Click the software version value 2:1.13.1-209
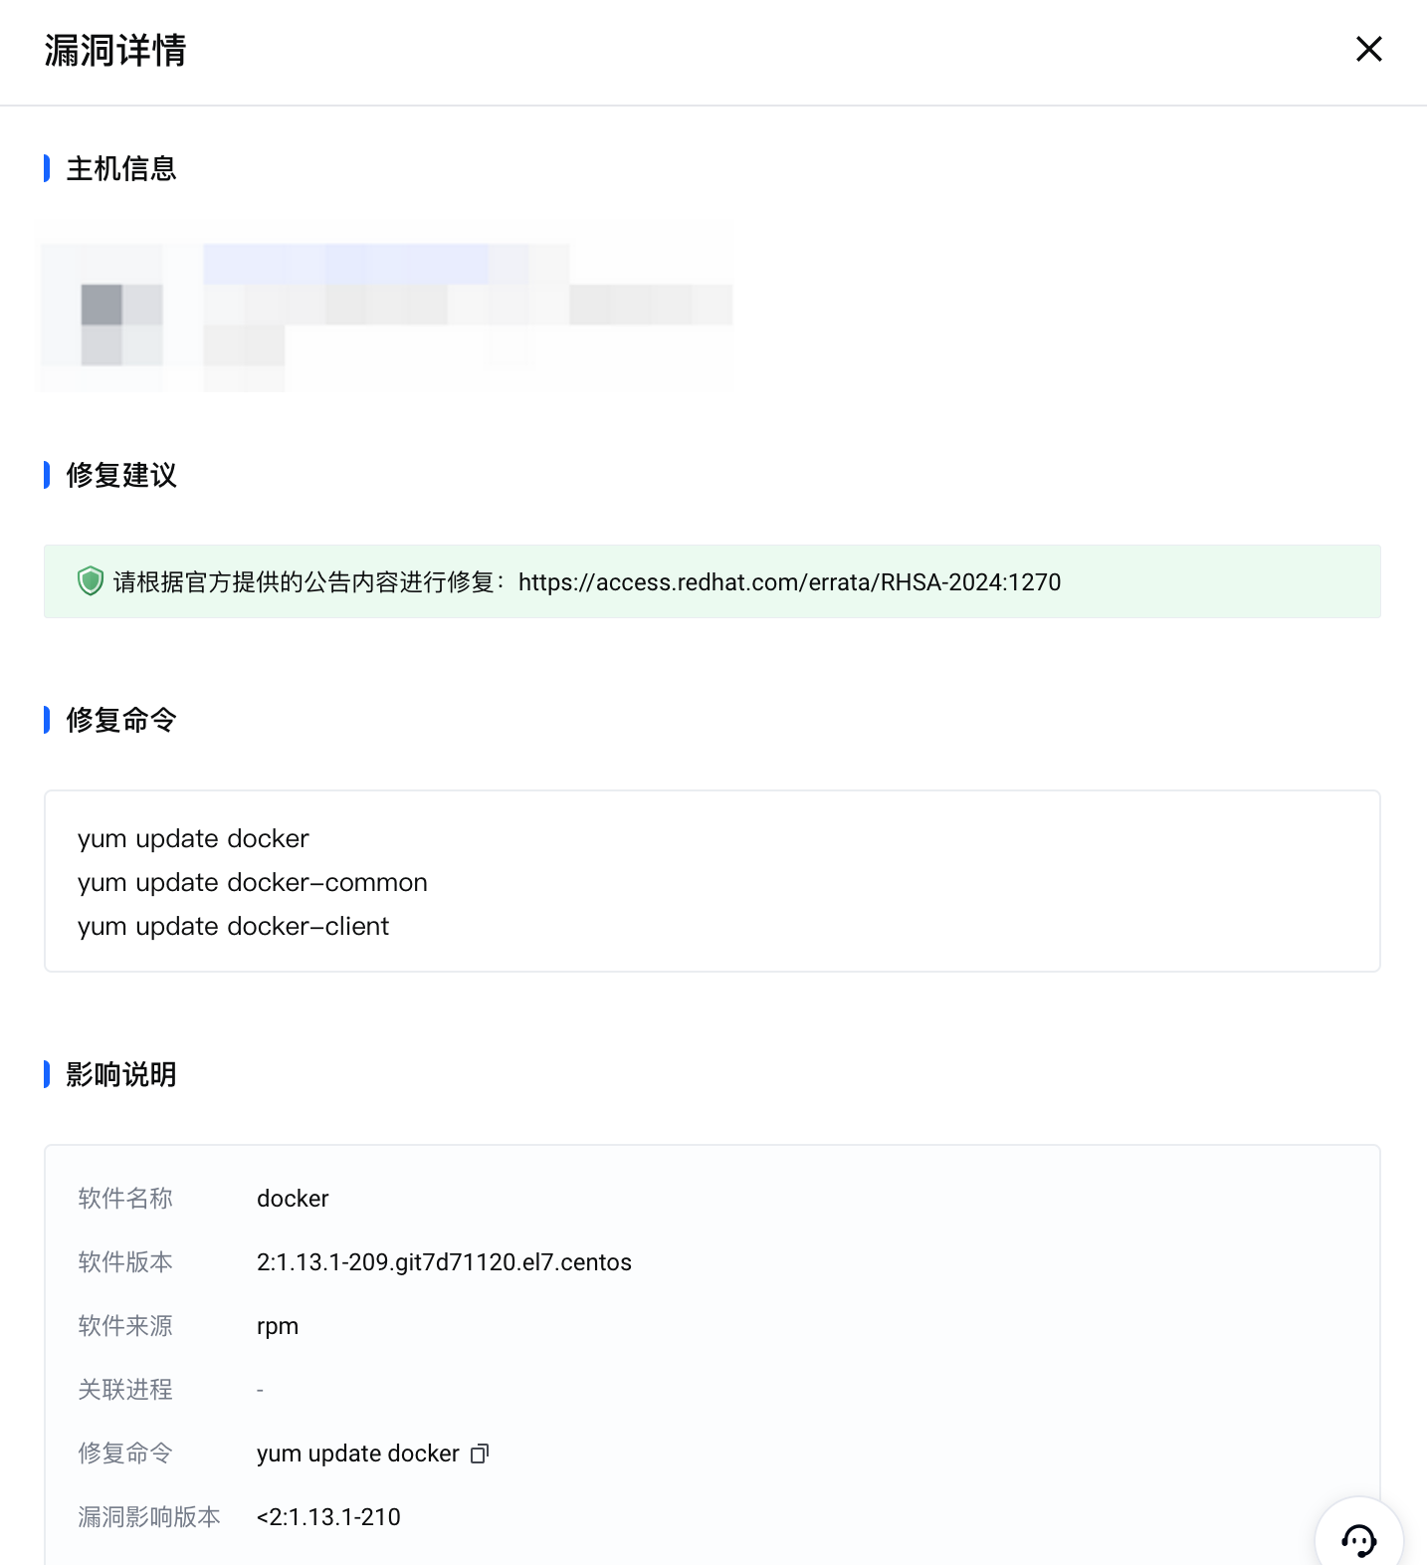 [x=444, y=1262]
